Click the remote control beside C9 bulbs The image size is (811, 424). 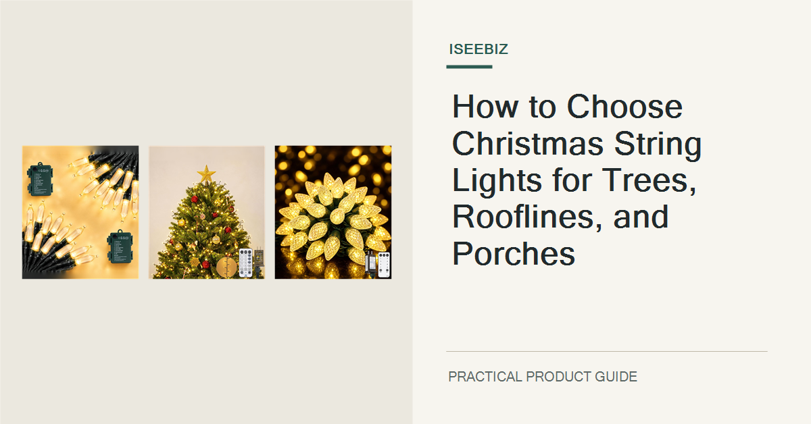(x=383, y=263)
